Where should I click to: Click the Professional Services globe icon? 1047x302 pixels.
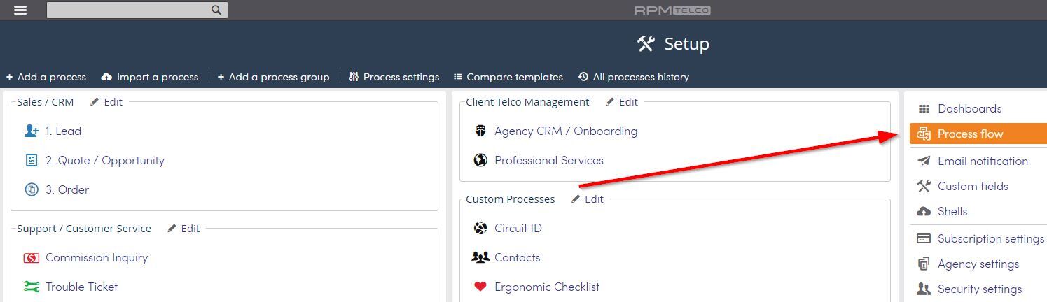coord(480,160)
